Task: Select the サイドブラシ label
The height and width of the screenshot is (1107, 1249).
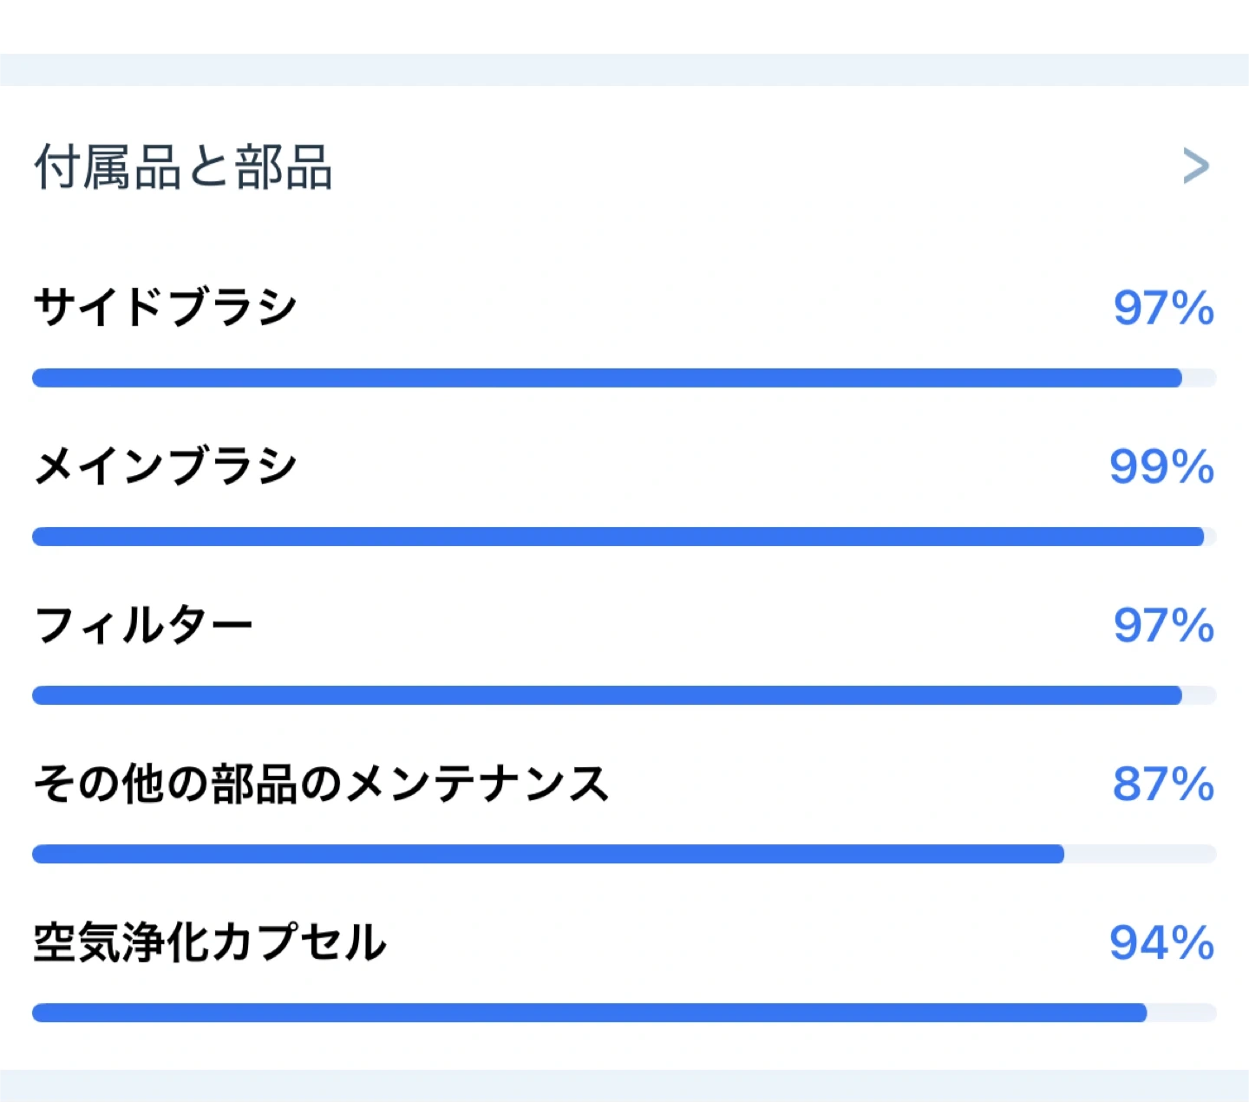Action: click(x=165, y=308)
